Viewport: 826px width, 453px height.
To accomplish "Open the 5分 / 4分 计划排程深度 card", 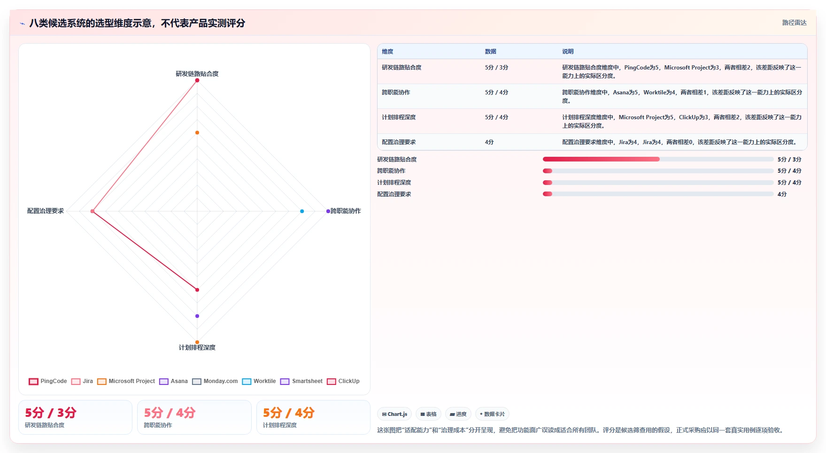I will pos(313,417).
